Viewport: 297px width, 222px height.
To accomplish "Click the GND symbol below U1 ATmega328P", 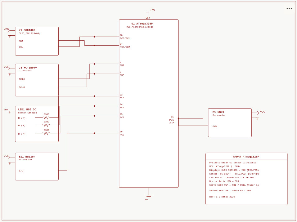I will tap(148, 197).
